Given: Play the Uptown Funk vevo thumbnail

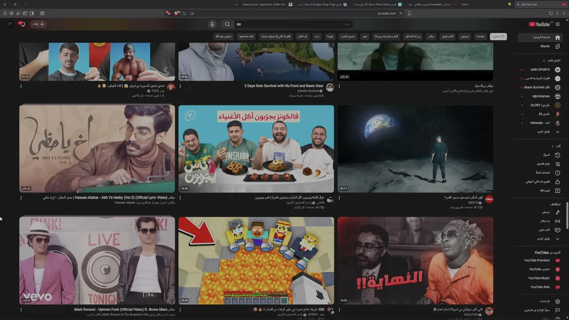Looking at the screenshot, I should click(x=97, y=260).
